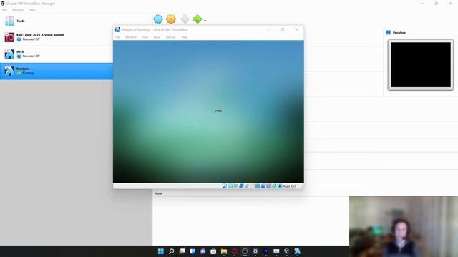The image size is (458, 257).
Task: Open the dark red circular app on the taskbar
Action: pos(235,251)
